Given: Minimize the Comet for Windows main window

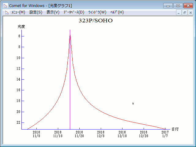Looking at the screenshot, I should [168, 6].
